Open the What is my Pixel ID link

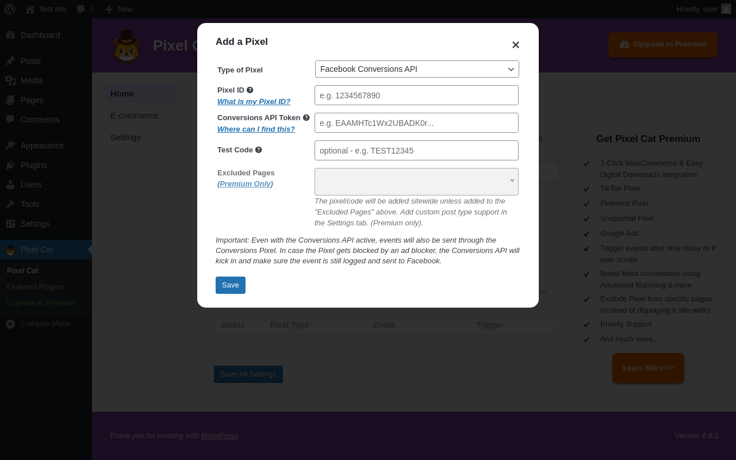(x=254, y=102)
